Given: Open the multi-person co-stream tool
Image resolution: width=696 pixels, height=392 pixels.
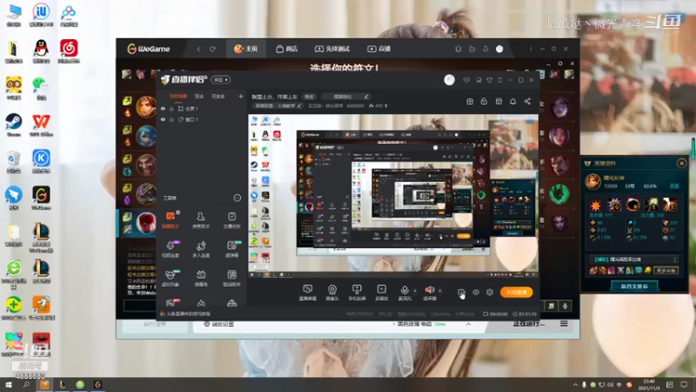Looking at the screenshot, I should click(201, 249).
